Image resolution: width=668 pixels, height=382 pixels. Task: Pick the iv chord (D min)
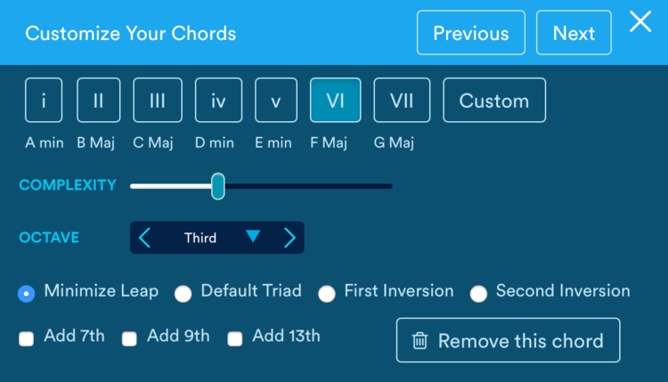(x=218, y=101)
